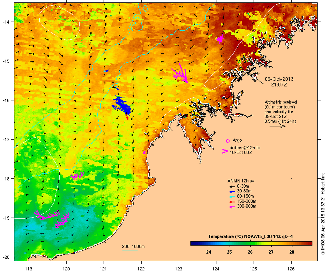Image resolution: width=328 pixels, height=272 pixels.
Task: Click the 'Argo' legend label
Action: coord(237,140)
